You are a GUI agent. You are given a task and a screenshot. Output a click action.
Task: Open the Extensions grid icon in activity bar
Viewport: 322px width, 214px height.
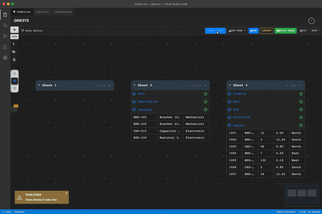click(x=5, y=58)
